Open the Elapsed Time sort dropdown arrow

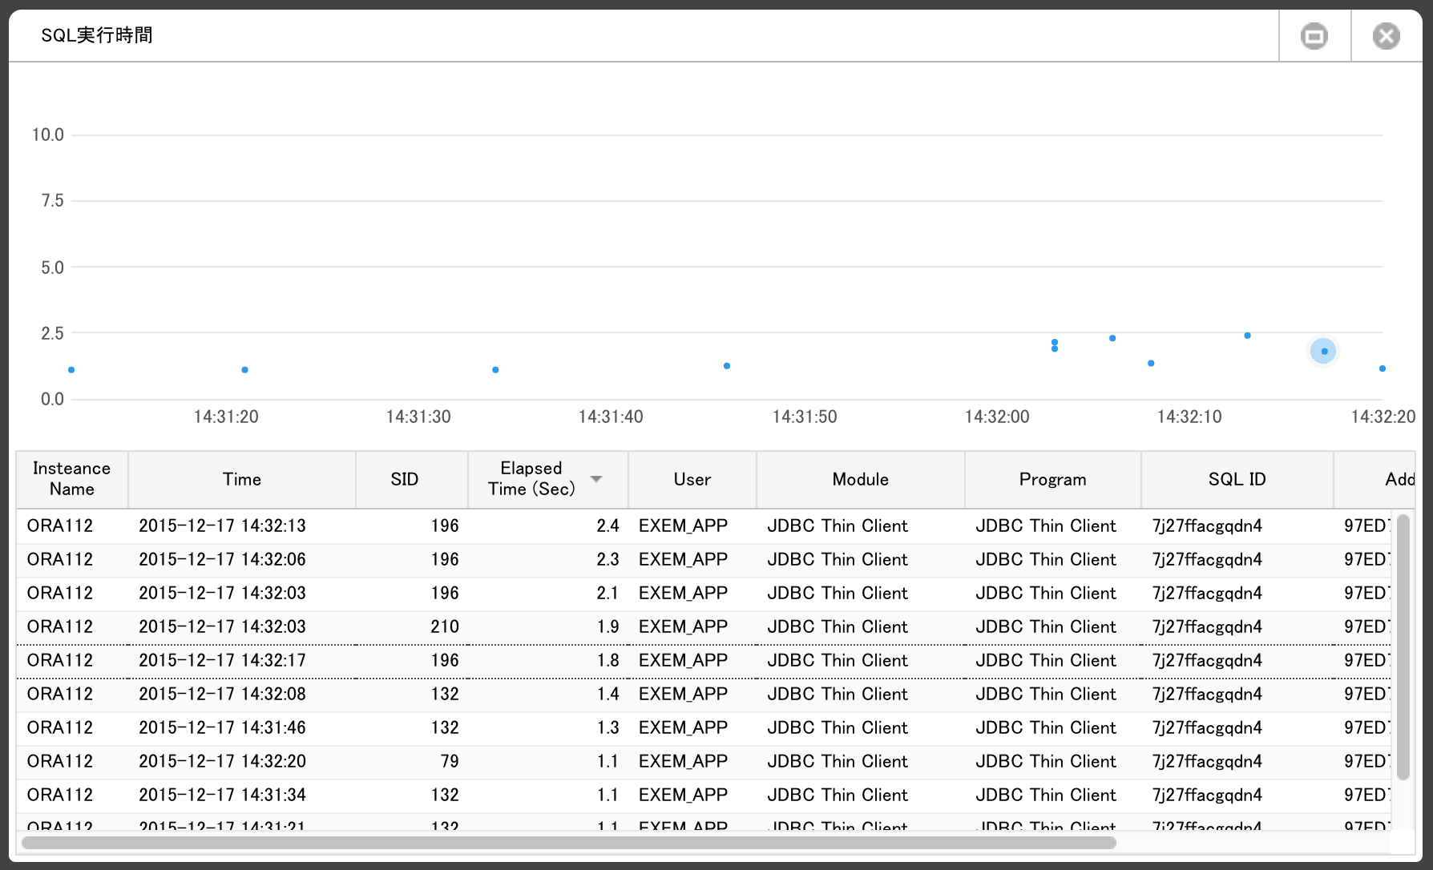click(x=596, y=479)
